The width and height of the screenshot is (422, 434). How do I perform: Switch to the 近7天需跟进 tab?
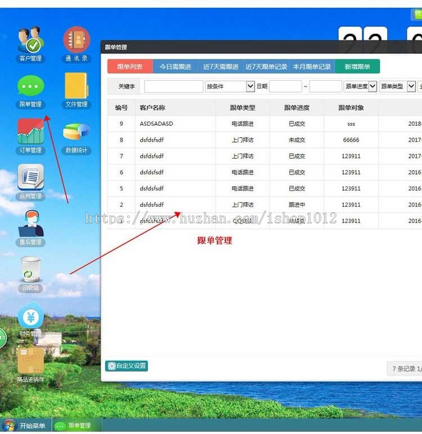[221, 66]
